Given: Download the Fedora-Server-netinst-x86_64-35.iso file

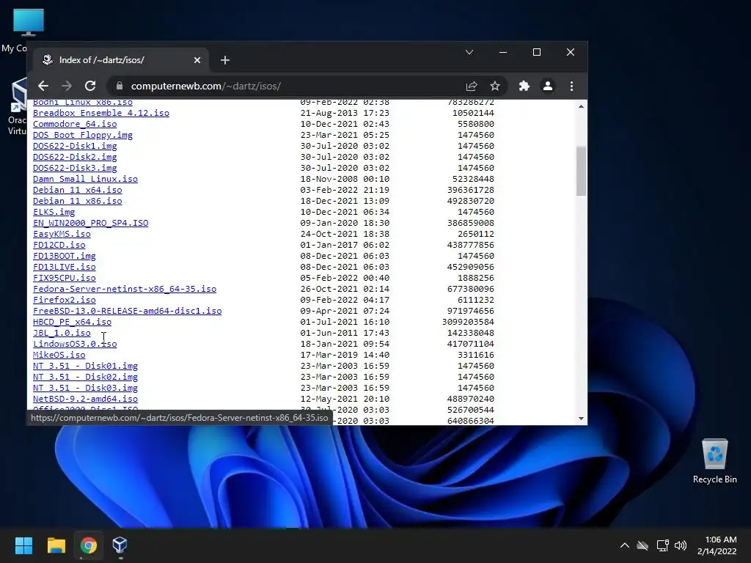Looking at the screenshot, I should (125, 289).
